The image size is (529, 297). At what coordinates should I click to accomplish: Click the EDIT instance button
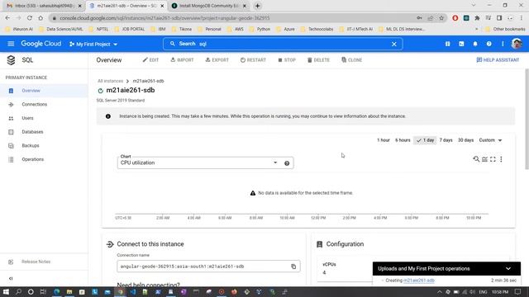coord(150,60)
